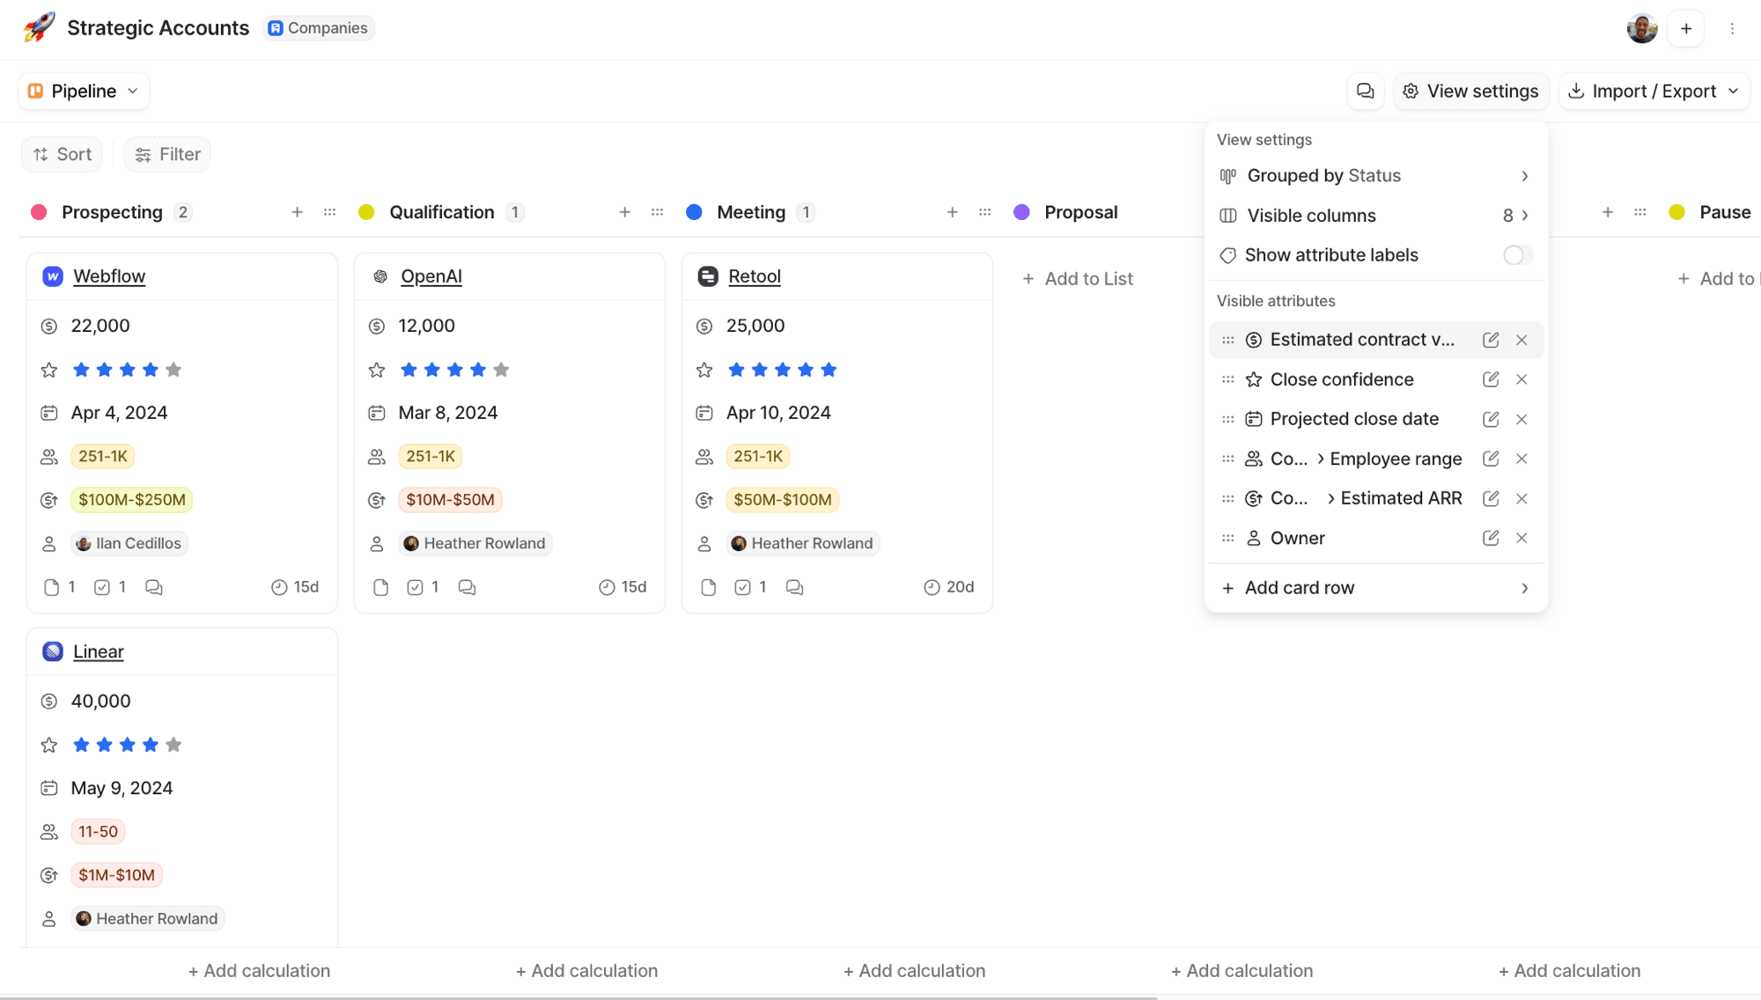Set Webflow close confidence to five stars
Viewport: 1761px width, 1000px height.
[x=173, y=370]
